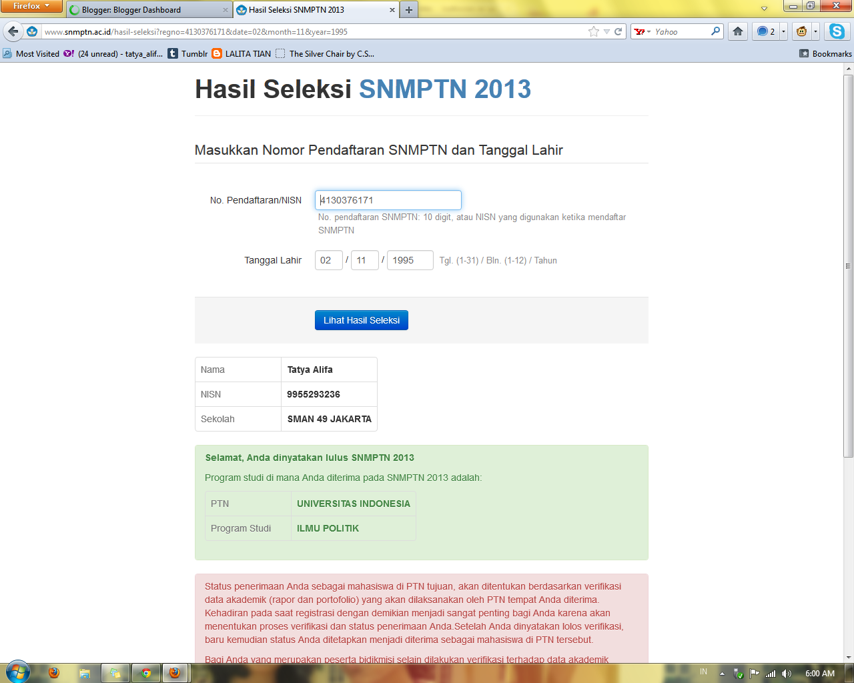Click the Show Desktop button
Screen dimensions: 854x683
[x=849, y=673]
